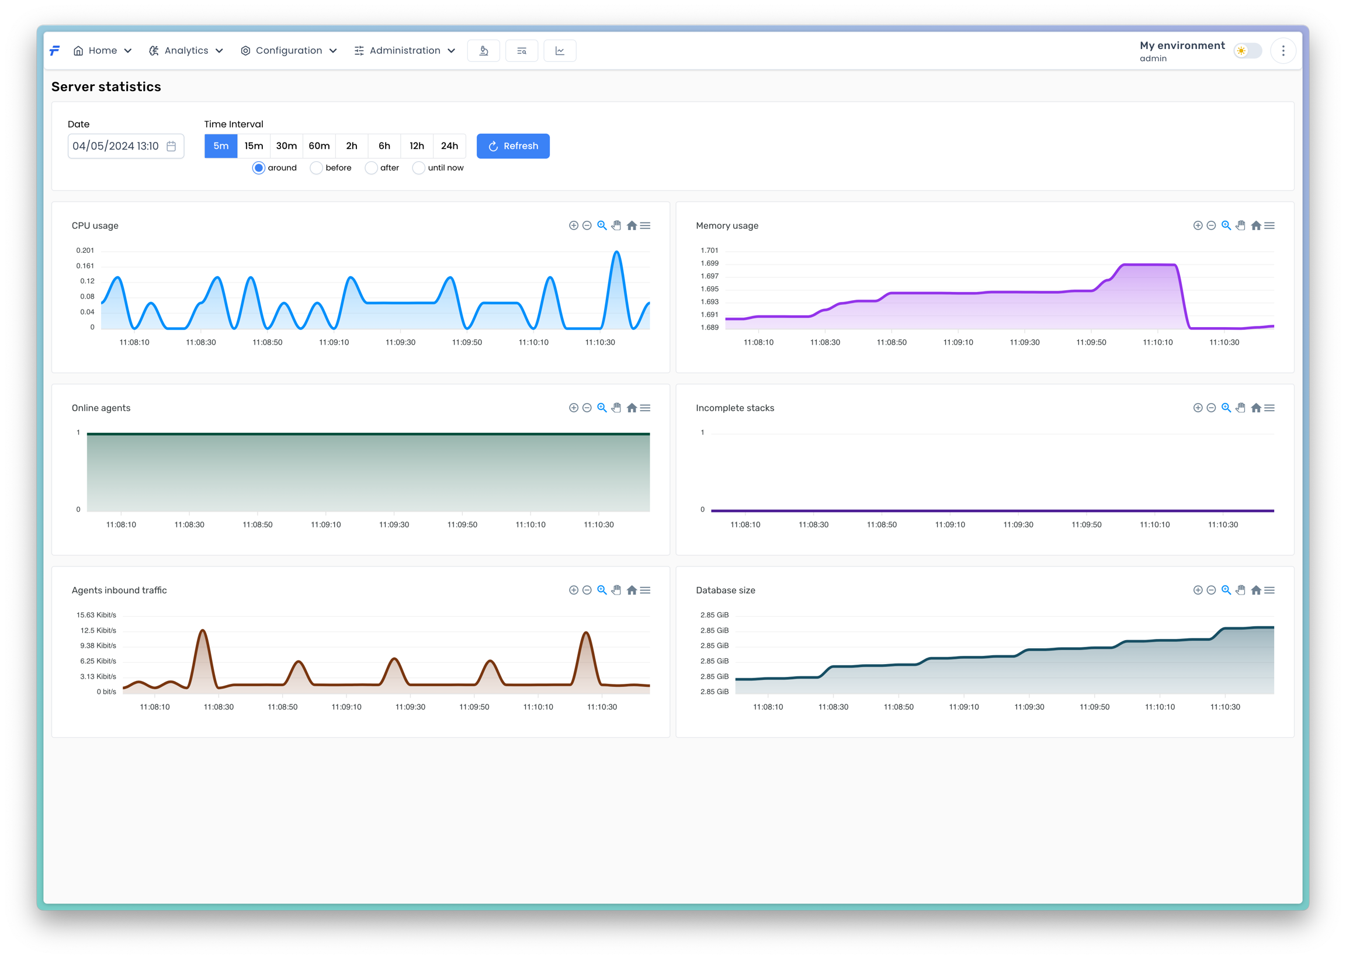1346x959 pixels.
Task: Toggle the light/dark theme switch
Action: 1247,51
